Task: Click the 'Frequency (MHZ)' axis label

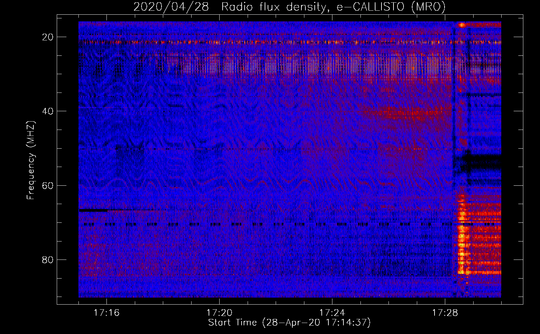Action: coord(31,160)
